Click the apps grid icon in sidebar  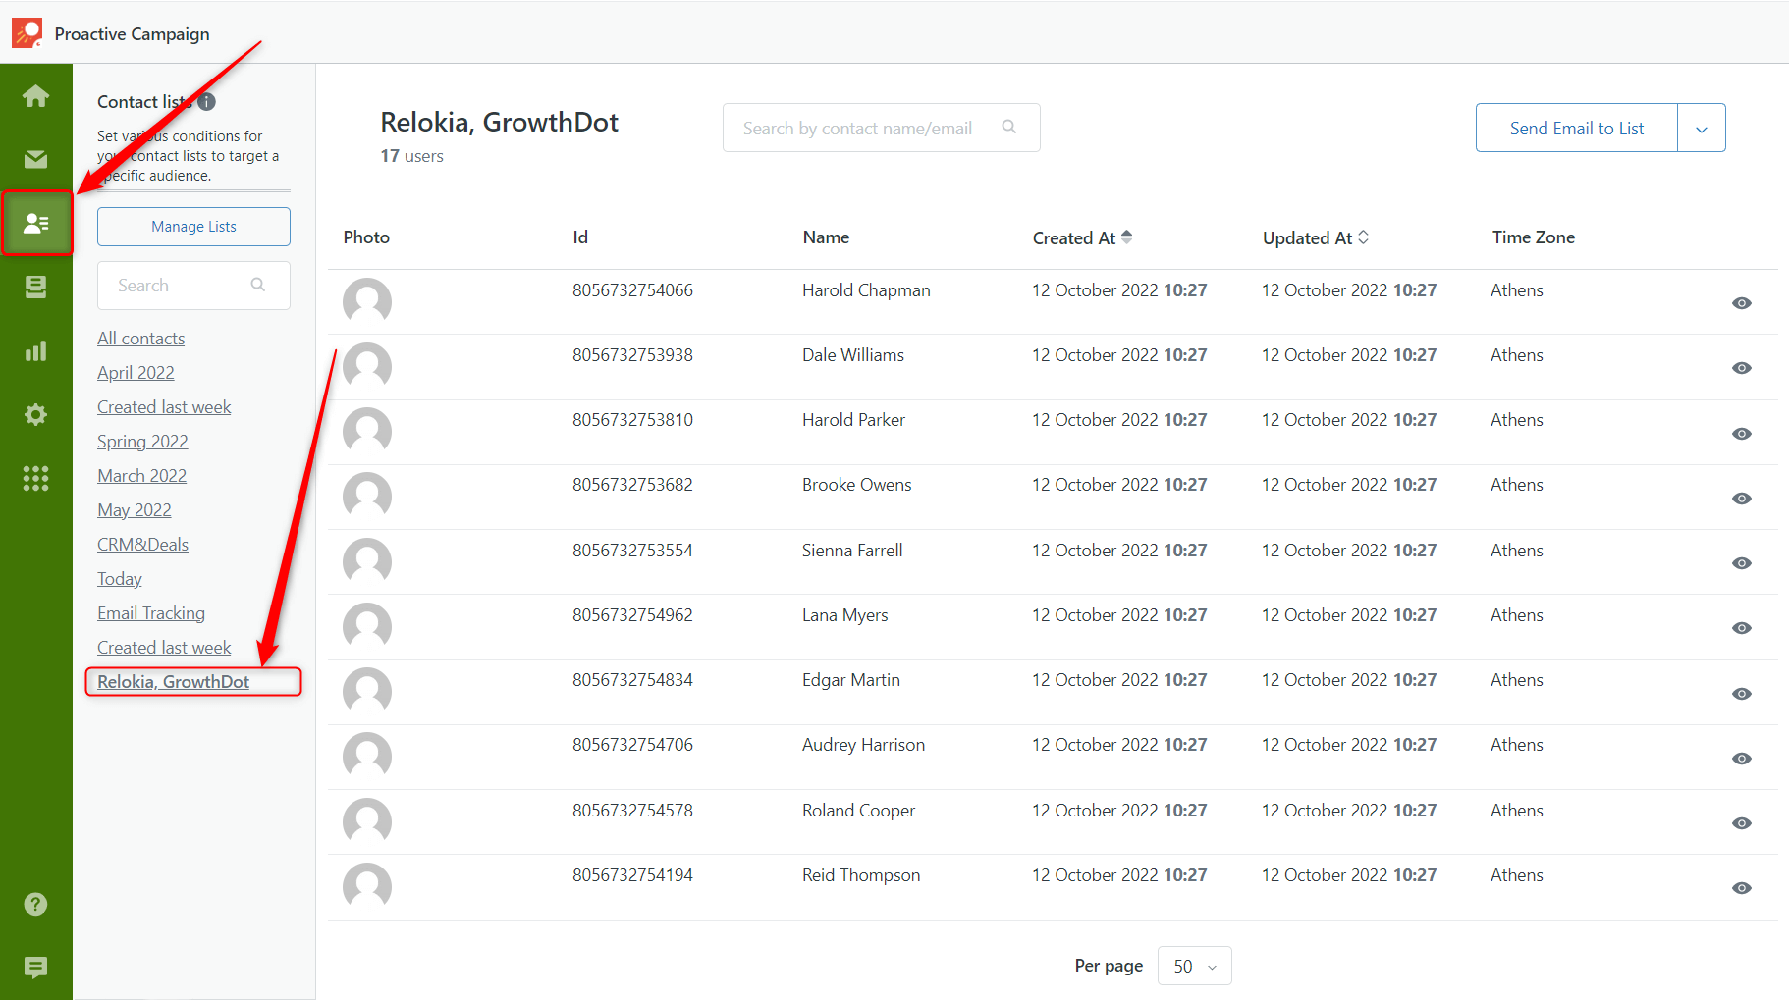click(35, 478)
